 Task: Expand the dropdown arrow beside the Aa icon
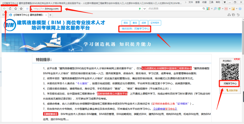tap(229, 8)
